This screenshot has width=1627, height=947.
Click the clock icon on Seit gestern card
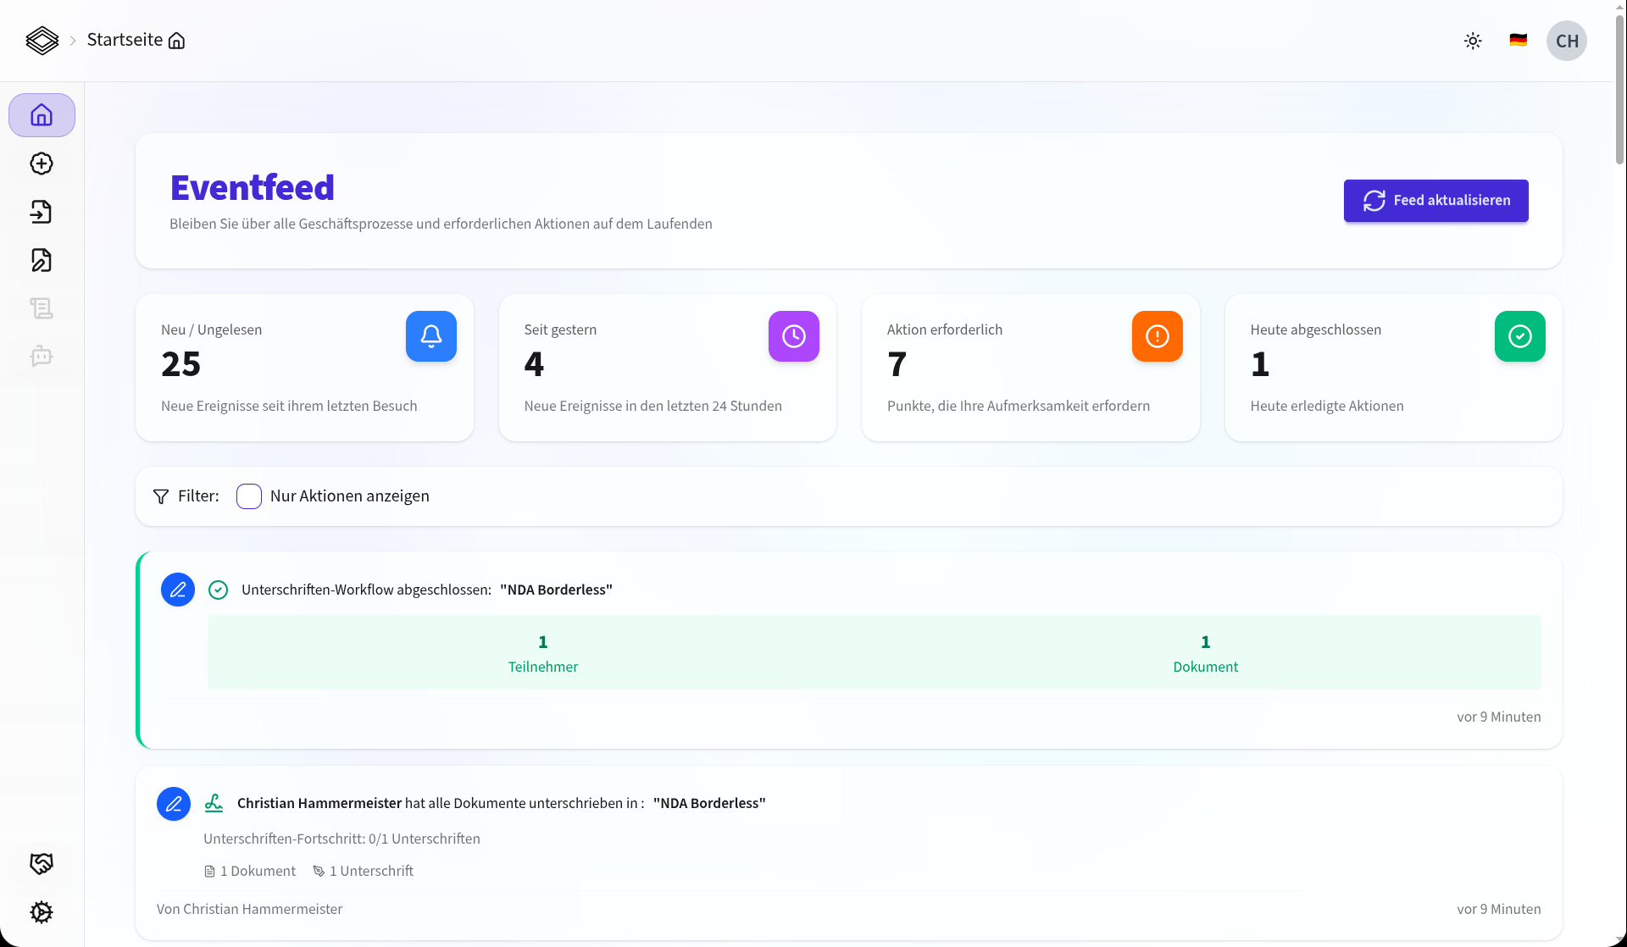(793, 336)
